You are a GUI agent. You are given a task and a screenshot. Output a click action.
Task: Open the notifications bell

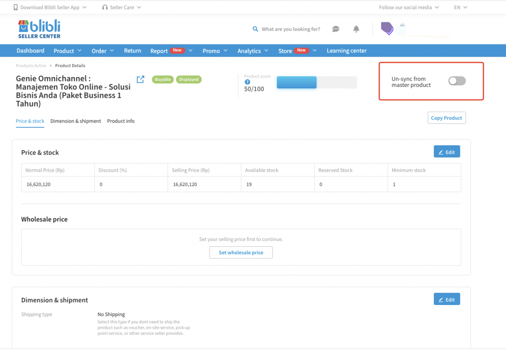coord(356,29)
